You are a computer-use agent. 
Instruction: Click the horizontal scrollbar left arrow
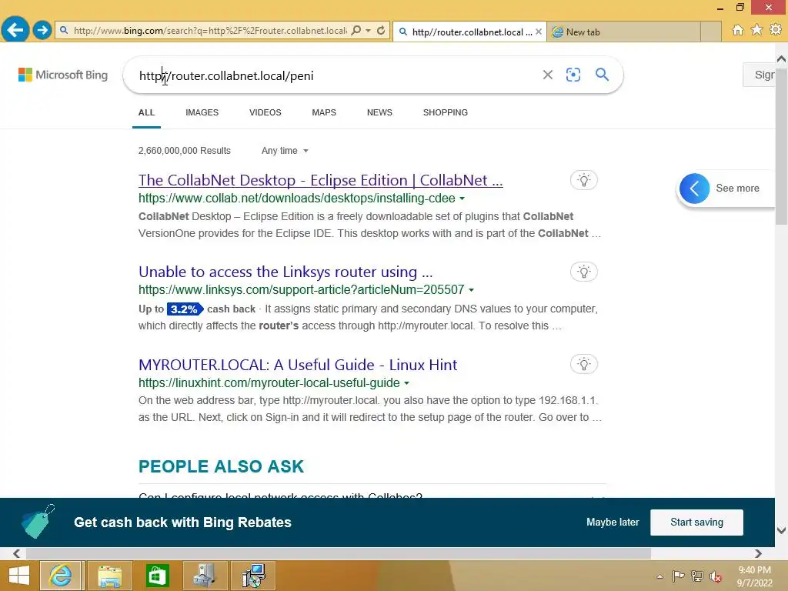point(17,553)
